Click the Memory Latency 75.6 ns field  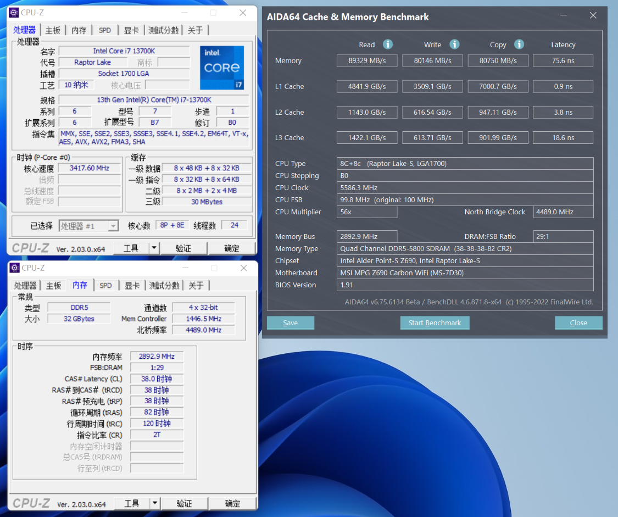(563, 60)
